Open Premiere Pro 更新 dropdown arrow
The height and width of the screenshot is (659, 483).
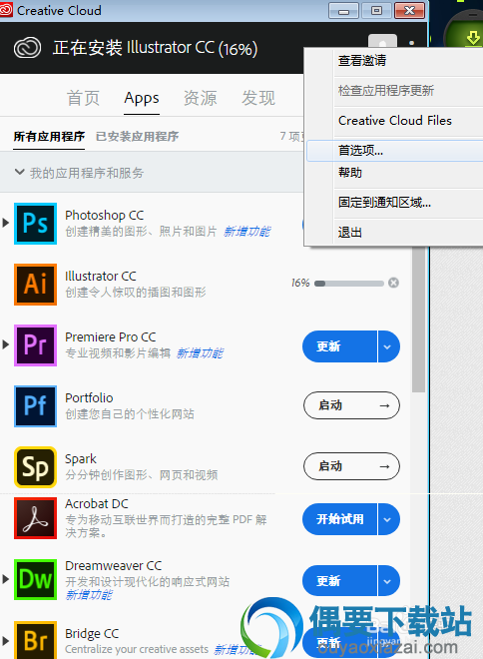[388, 346]
